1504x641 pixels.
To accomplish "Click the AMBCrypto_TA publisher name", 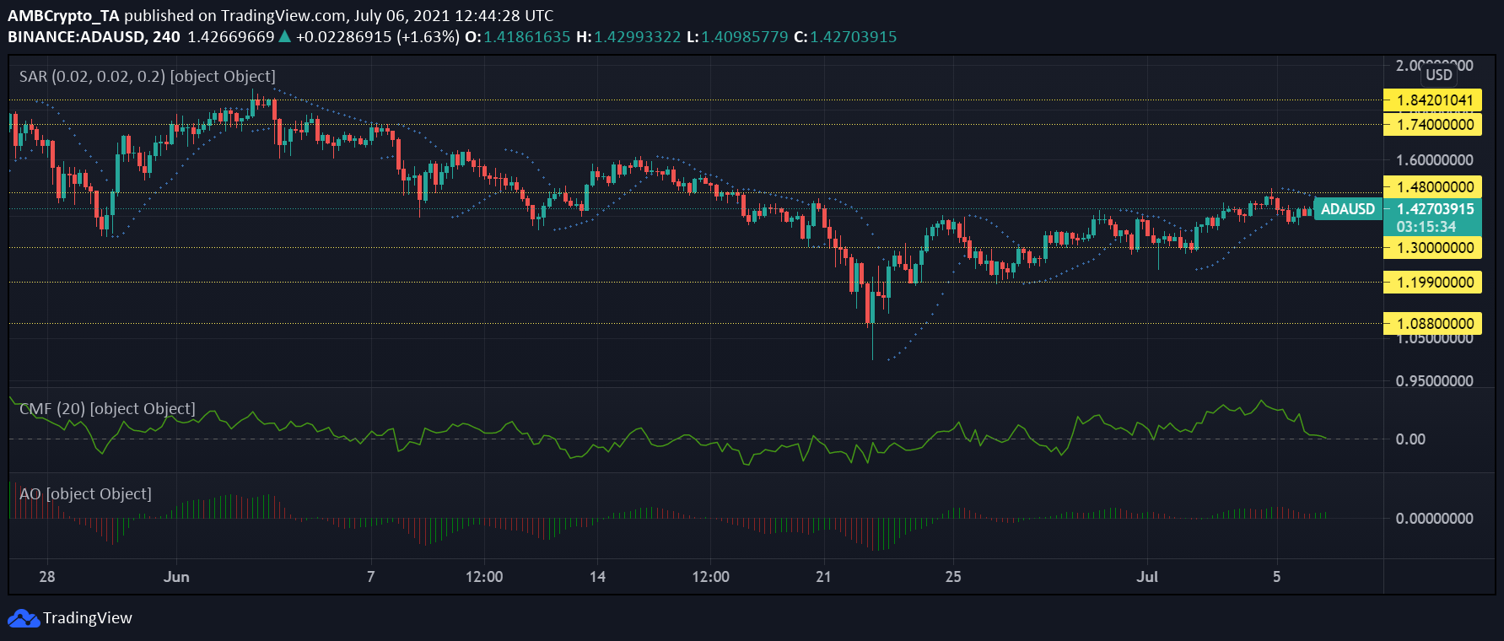I will (x=64, y=15).
